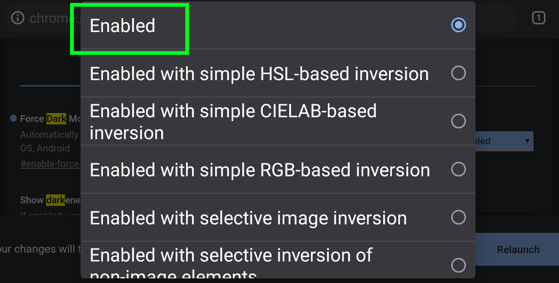Image resolution: width=559 pixels, height=283 pixels.
Task: Click the Enabled combo box behind the dialog
Action: [503, 141]
